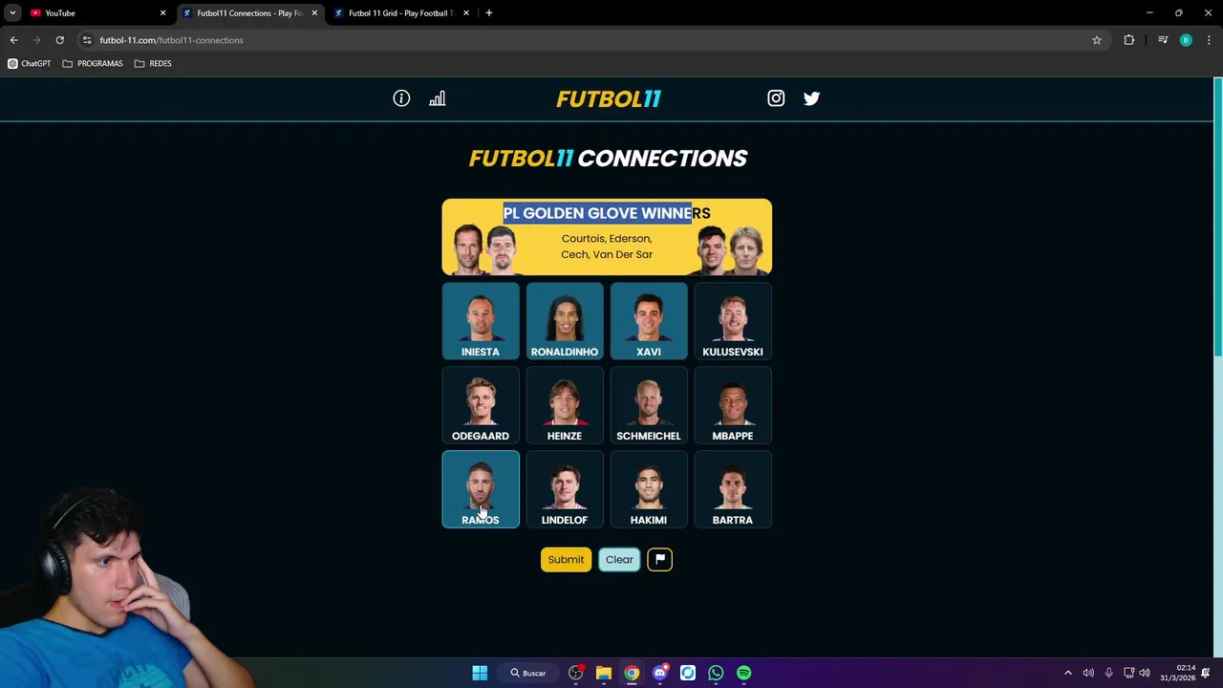Screen dimensions: 1223x688
Task: Open Spotify from the taskbar
Action: pos(743,673)
